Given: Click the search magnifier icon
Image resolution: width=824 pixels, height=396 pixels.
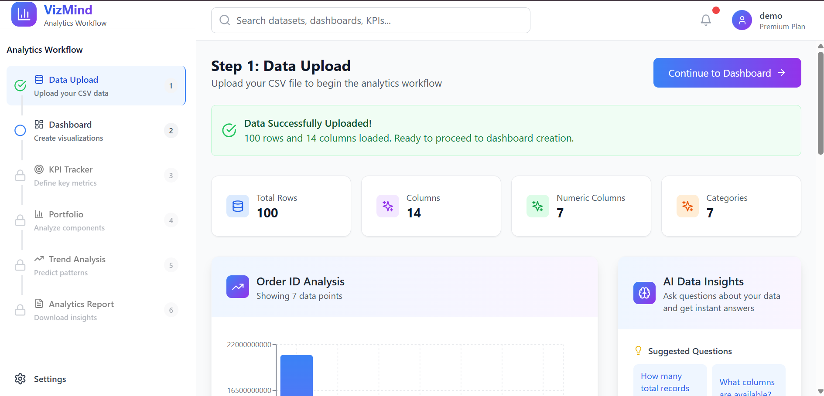Looking at the screenshot, I should (x=225, y=20).
